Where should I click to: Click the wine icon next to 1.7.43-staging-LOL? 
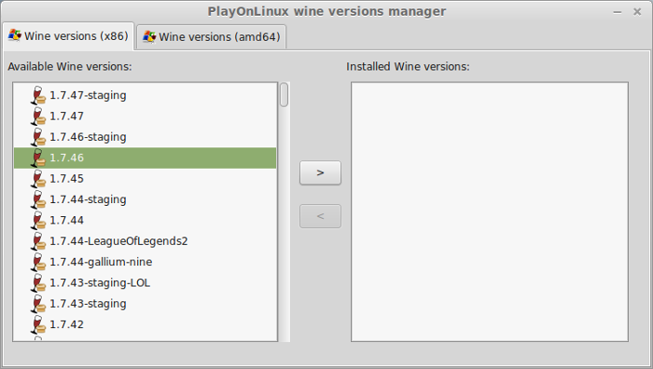(x=38, y=282)
